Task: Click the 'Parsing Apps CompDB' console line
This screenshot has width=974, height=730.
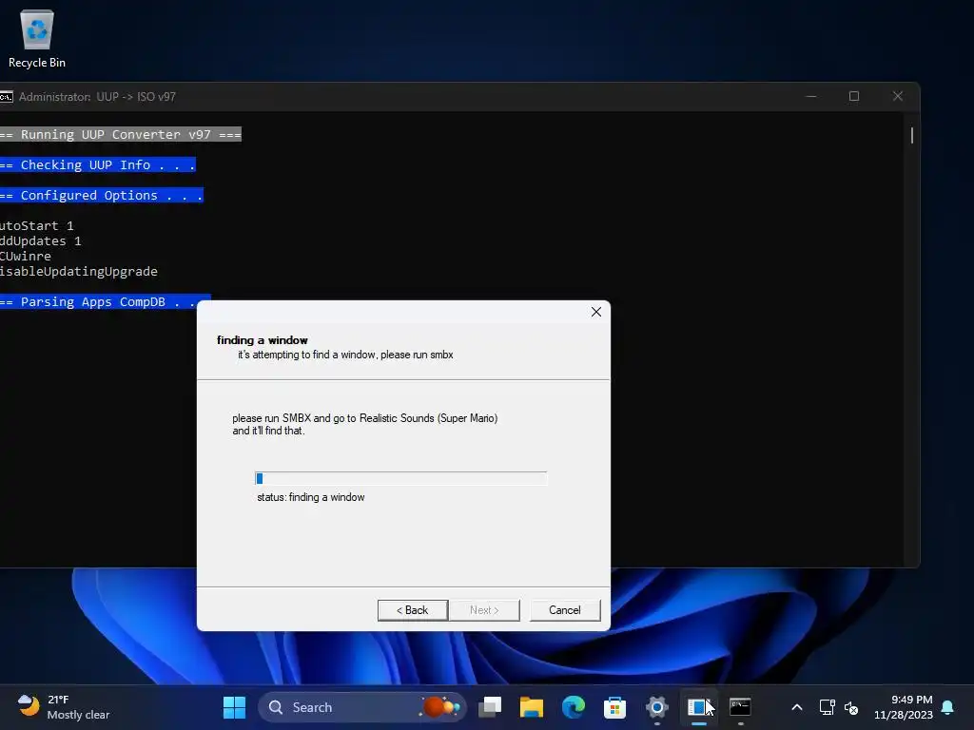Action: coord(106,301)
